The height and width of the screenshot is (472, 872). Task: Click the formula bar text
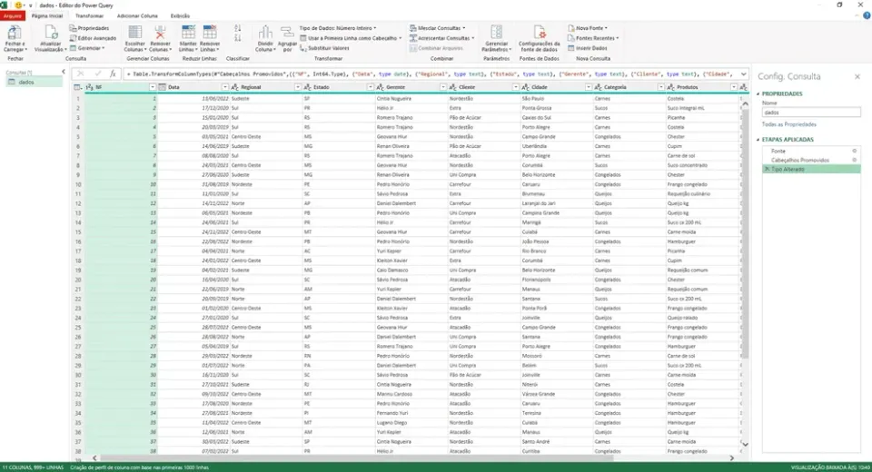(431, 74)
